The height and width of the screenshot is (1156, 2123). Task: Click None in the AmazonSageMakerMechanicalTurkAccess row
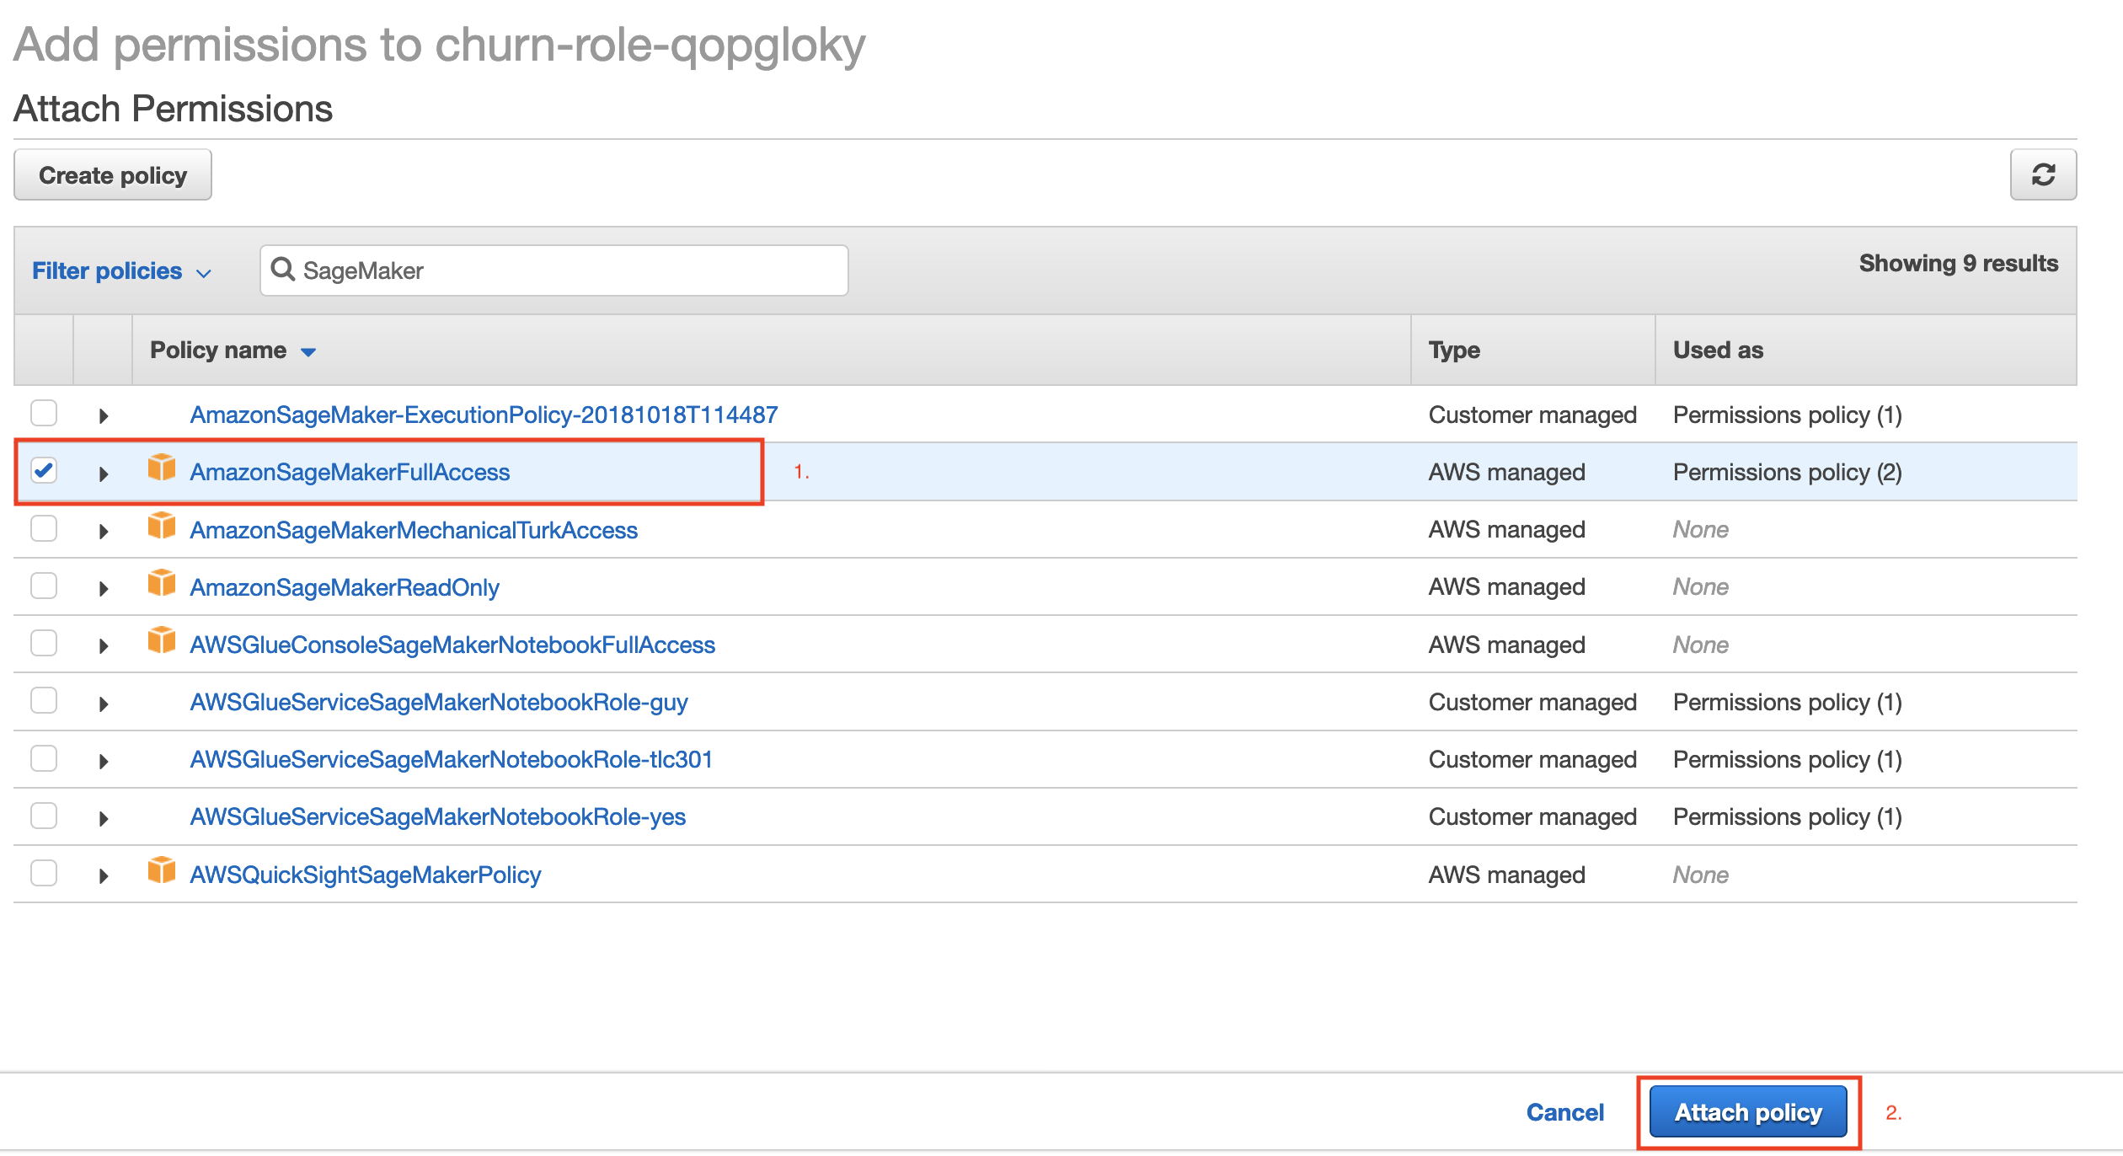1700,529
